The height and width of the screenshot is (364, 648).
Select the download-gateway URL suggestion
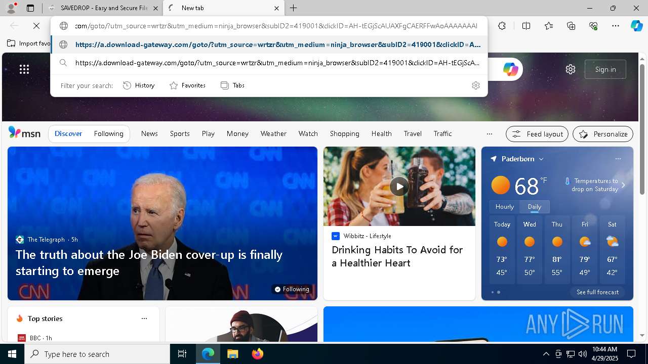[x=269, y=44]
